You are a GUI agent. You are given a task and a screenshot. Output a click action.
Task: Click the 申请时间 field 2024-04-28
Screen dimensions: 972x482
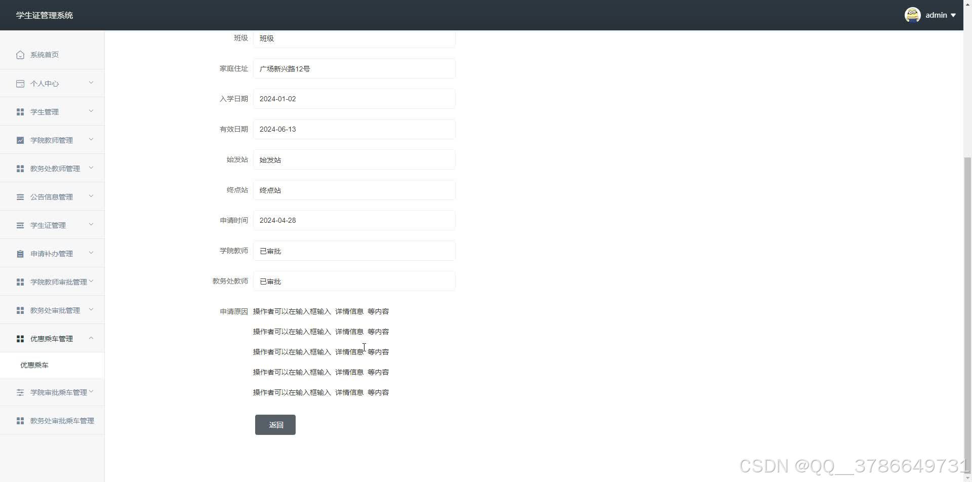click(x=354, y=220)
